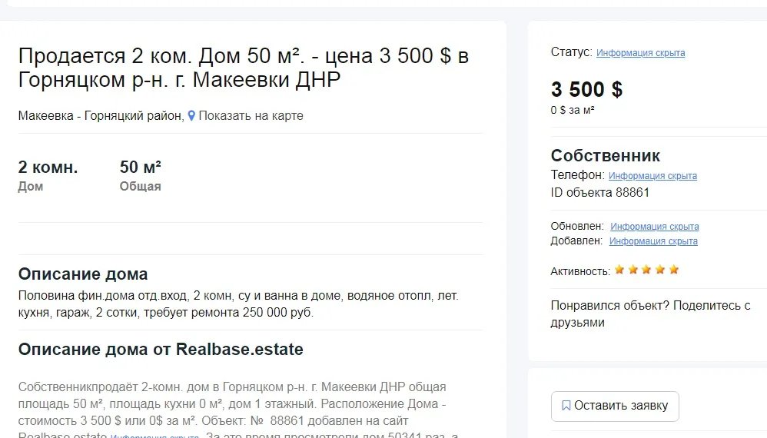Reveal hidden info next to Статус
Viewport: 767px width, 438px height.
point(640,53)
